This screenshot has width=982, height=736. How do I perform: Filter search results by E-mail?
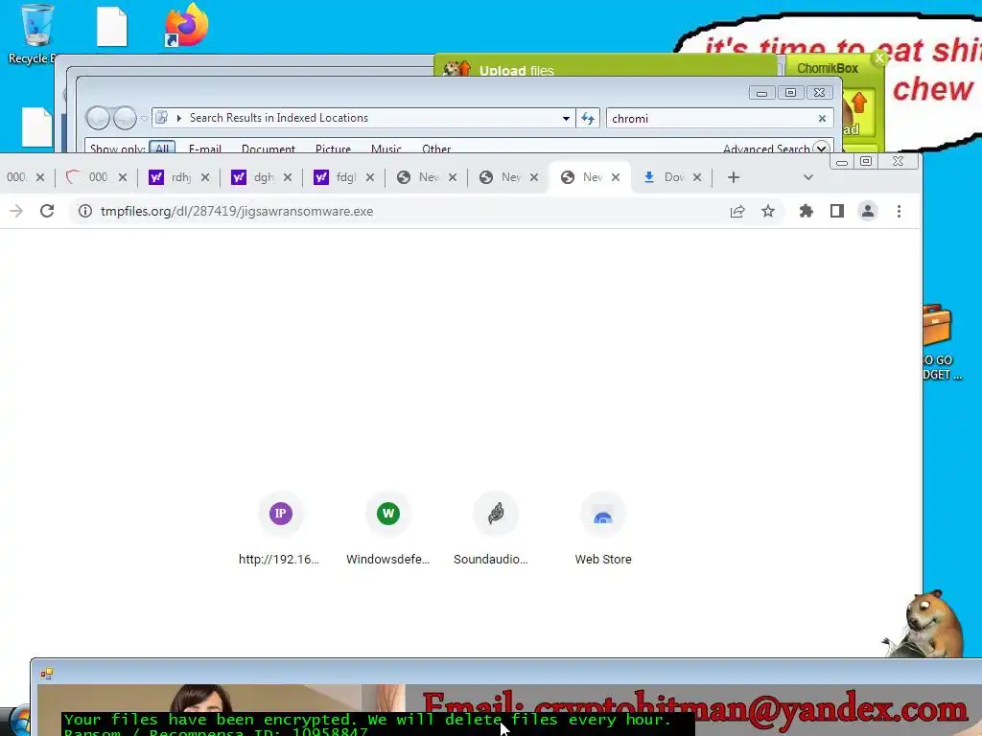click(x=205, y=149)
